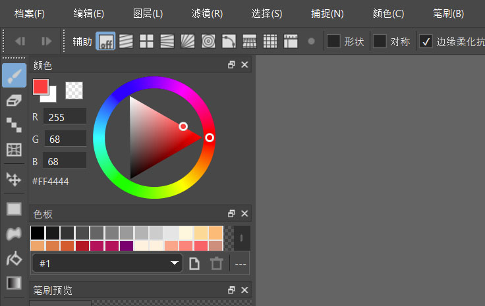Close the 颜色 panel

click(244, 64)
